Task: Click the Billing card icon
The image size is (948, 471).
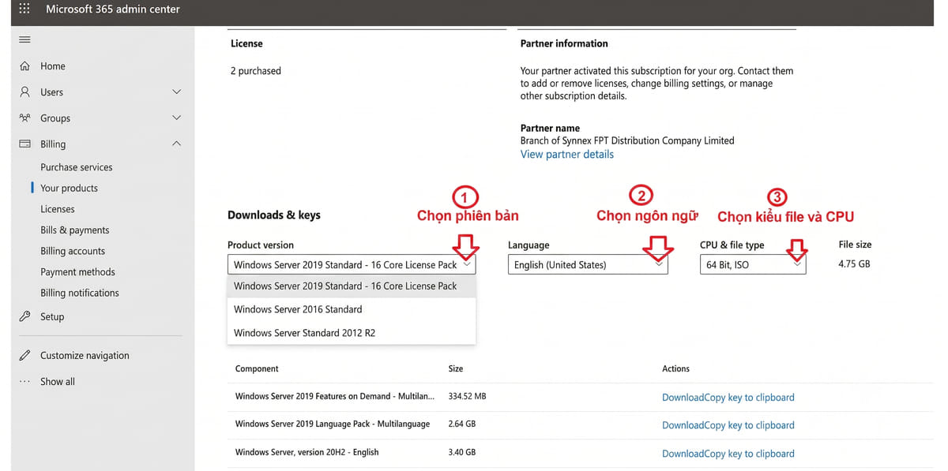Action: coord(24,144)
